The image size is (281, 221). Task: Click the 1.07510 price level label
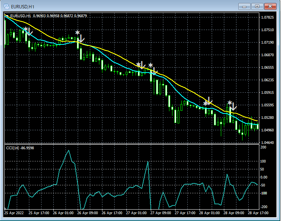click(267, 30)
